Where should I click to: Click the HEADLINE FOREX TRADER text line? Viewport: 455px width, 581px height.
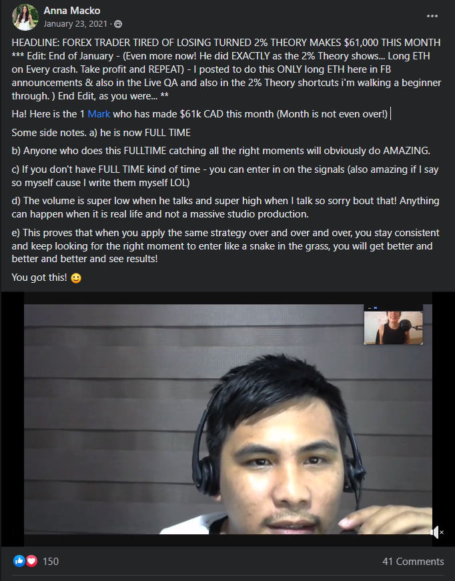tap(226, 43)
